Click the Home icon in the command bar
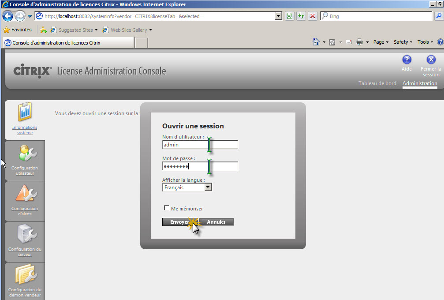Screen dimensions: 444x300 click(x=316, y=42)
